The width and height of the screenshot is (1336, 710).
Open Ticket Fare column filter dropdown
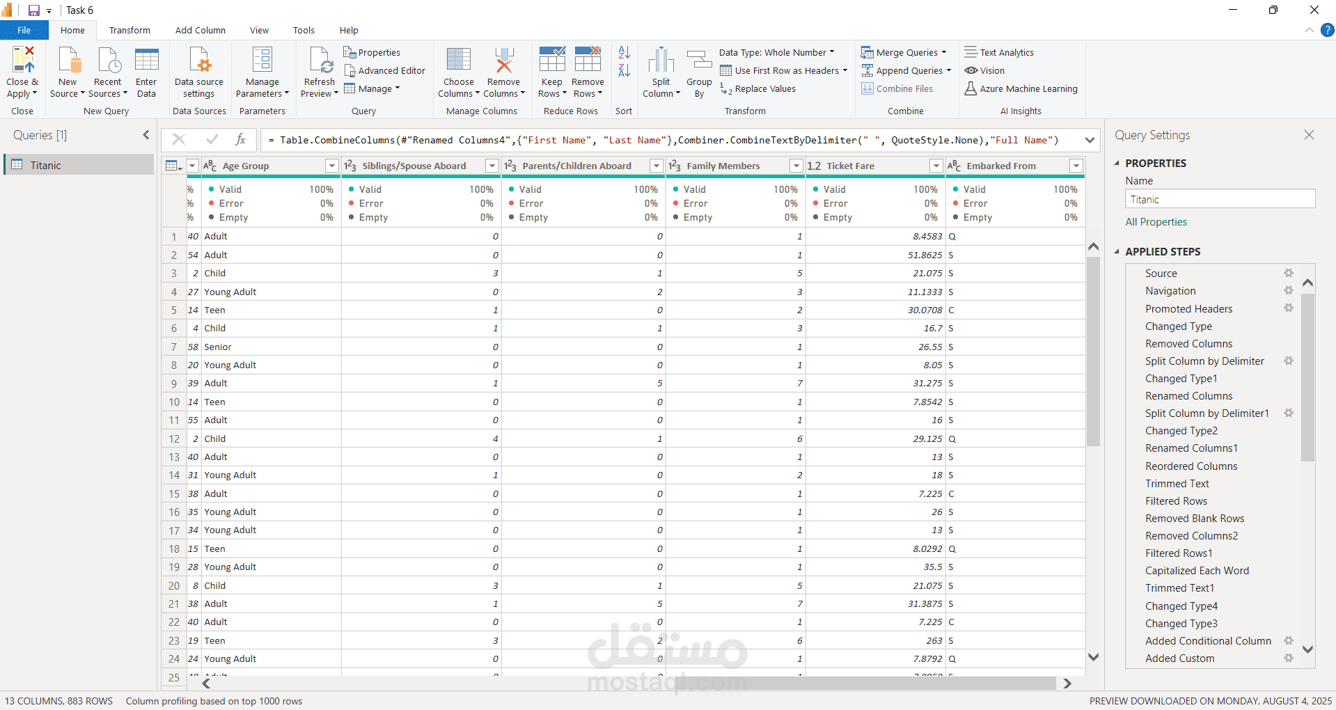tap(936, 166)
